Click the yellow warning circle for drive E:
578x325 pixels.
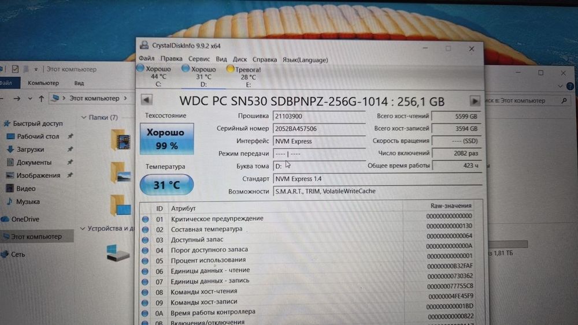[231, 69]
